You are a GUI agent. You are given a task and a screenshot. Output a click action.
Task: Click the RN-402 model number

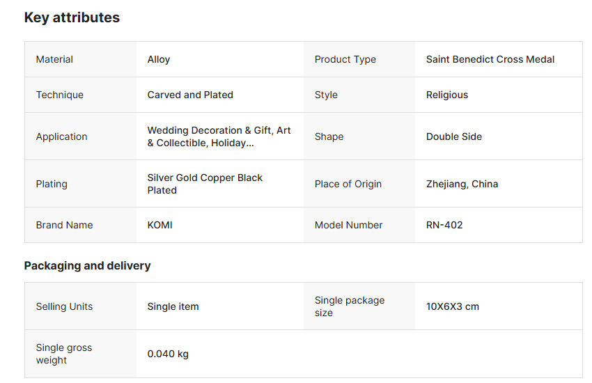(x=444, y=226)
